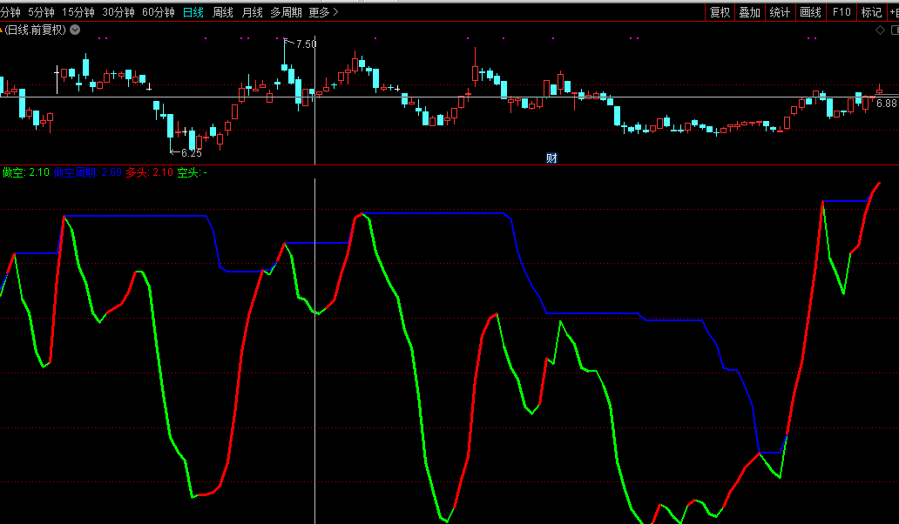Click the 6.88 current price label
Image resolution: width=899 pixels, height=524 pixels.
point(886,104)
